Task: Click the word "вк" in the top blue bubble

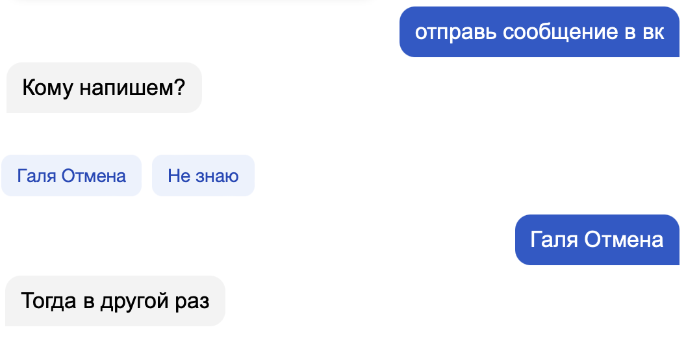Action: point(654,32)
